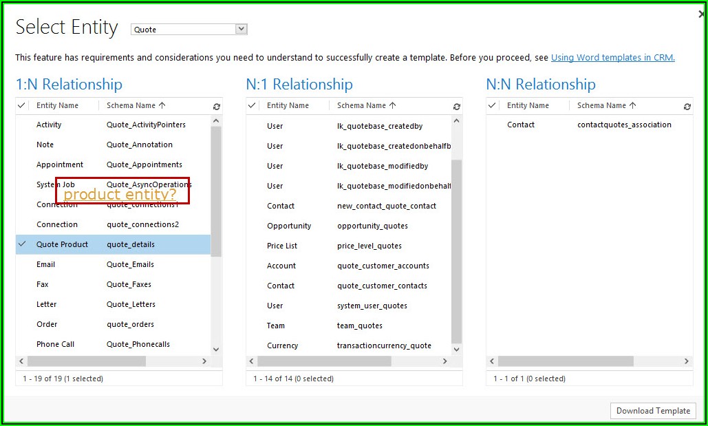Image resolution: width=708 pixels, height=426 pixels.
Task: Select the Opportunity row in N:1 list
Action: pos(289,226)
